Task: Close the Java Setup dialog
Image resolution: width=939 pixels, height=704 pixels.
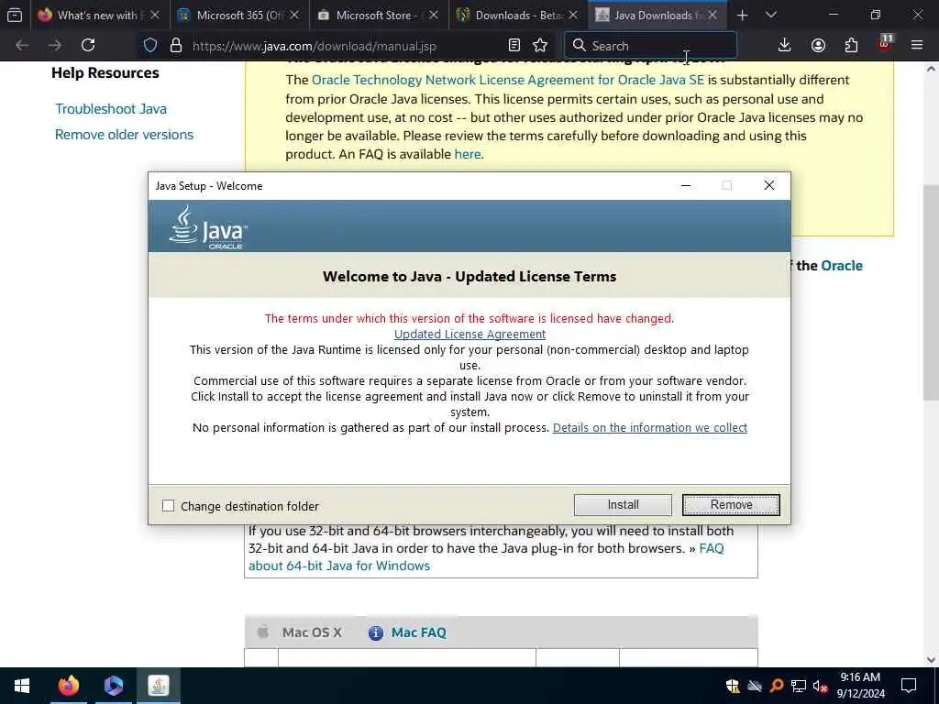Action: 769,185
